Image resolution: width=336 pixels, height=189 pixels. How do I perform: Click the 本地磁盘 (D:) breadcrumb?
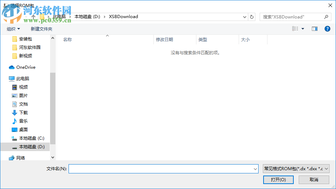click(87, 17)
